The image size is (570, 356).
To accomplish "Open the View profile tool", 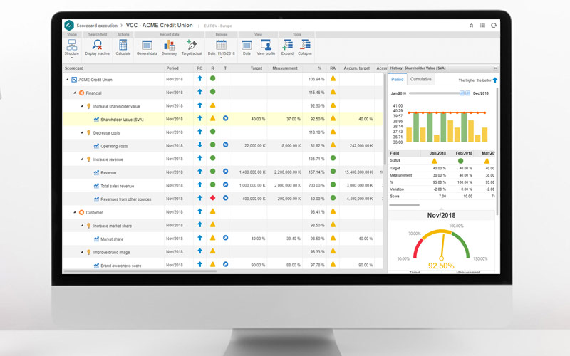I will [x=266, y=46].
